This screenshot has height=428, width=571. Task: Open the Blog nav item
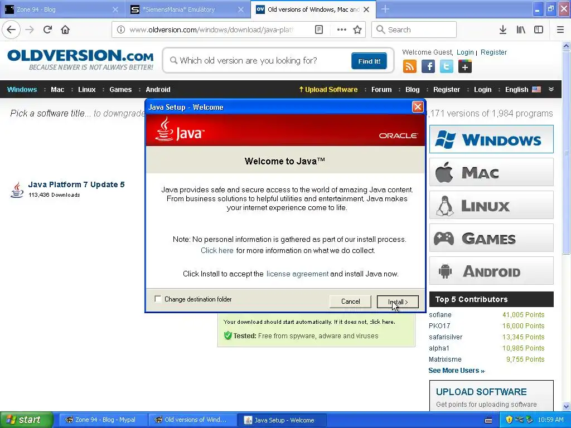pos(413,90)
